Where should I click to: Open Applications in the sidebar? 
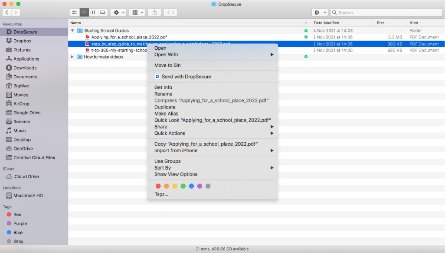34,59
